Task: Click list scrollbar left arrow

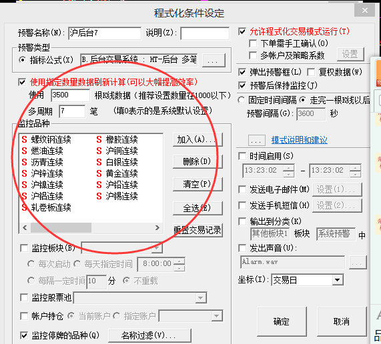Action: click(25, 228)
